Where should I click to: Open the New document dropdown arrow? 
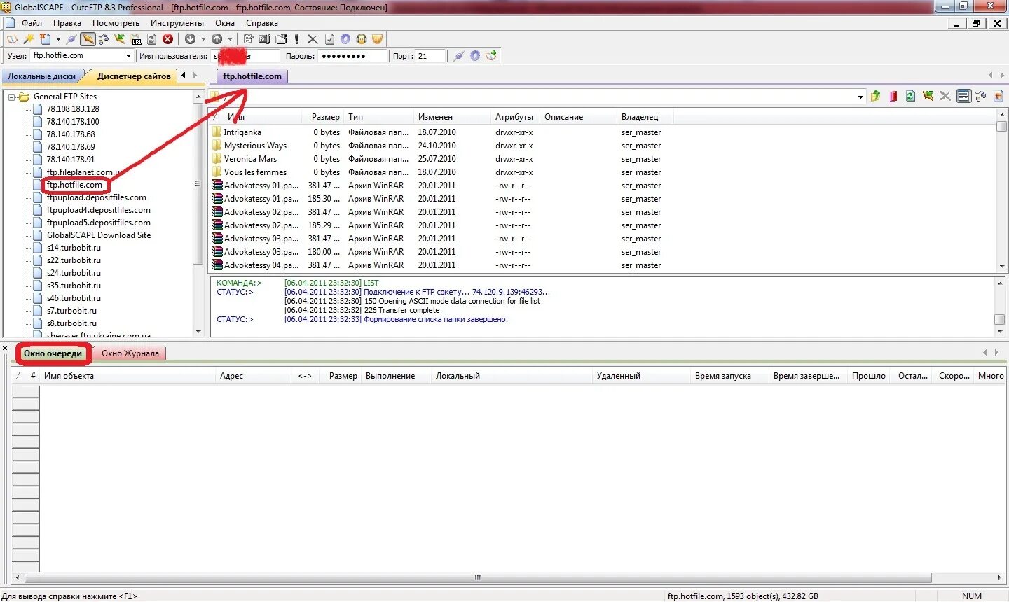pos(58,39)
